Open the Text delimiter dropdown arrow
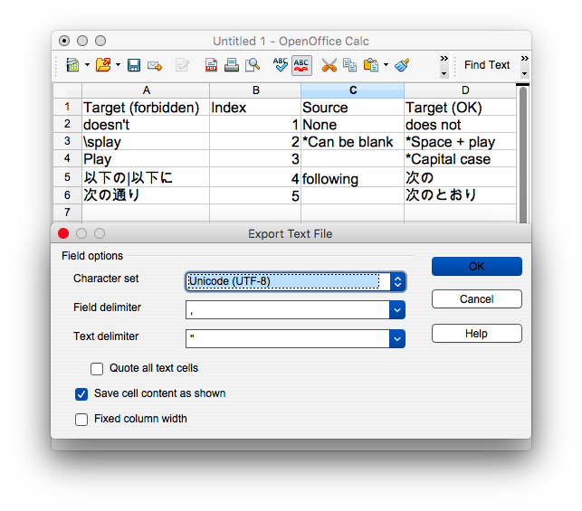582x511 pixels. coord(397,338)
